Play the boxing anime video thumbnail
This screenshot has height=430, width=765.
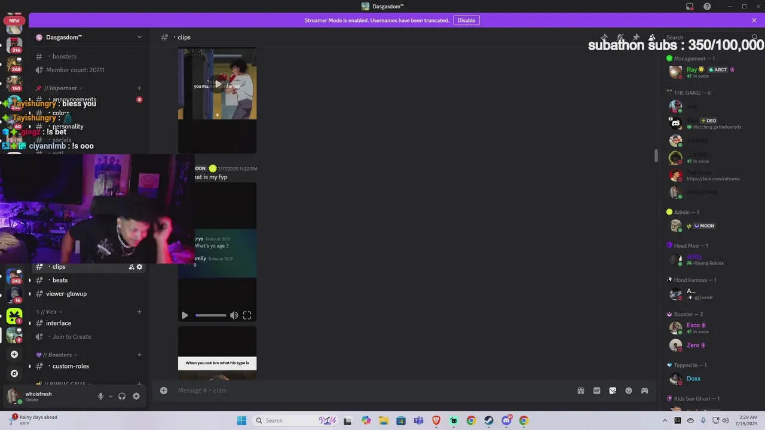218,84
